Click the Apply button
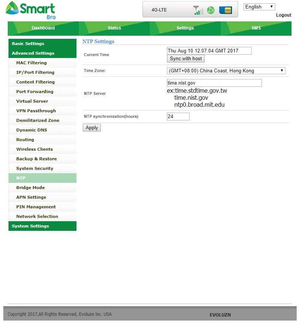The height and width of the screenshot is (325, 300). pyautogui.click(x=92, y=128)
